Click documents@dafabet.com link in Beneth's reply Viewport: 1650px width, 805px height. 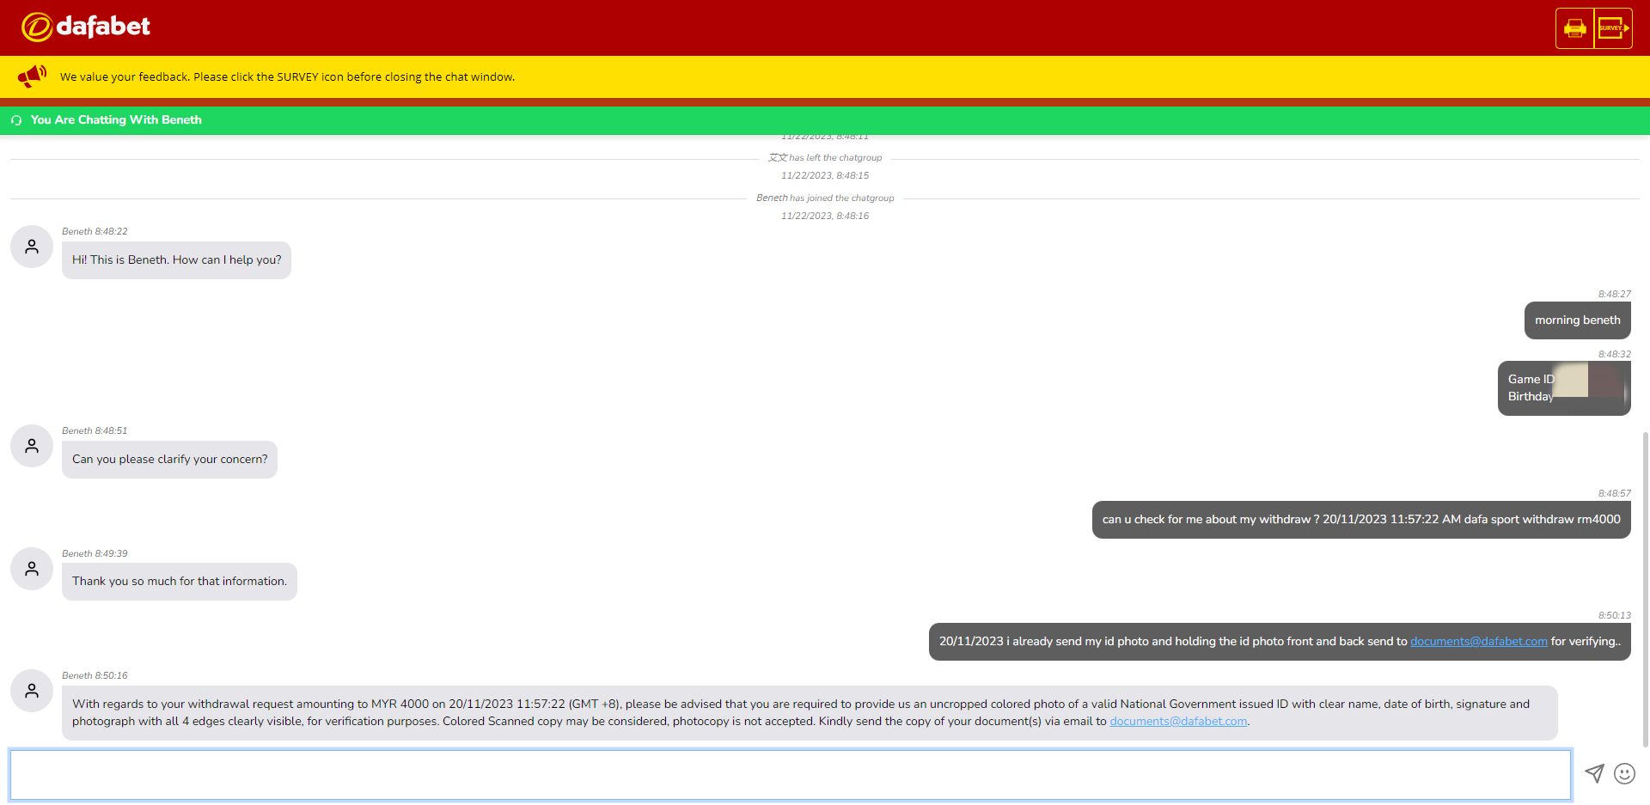tap(1177, 722)
